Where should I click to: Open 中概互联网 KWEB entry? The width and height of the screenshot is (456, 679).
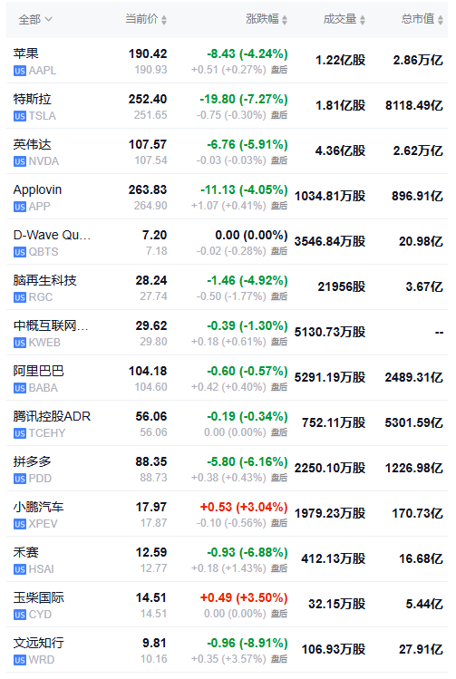tap(227, 333)
